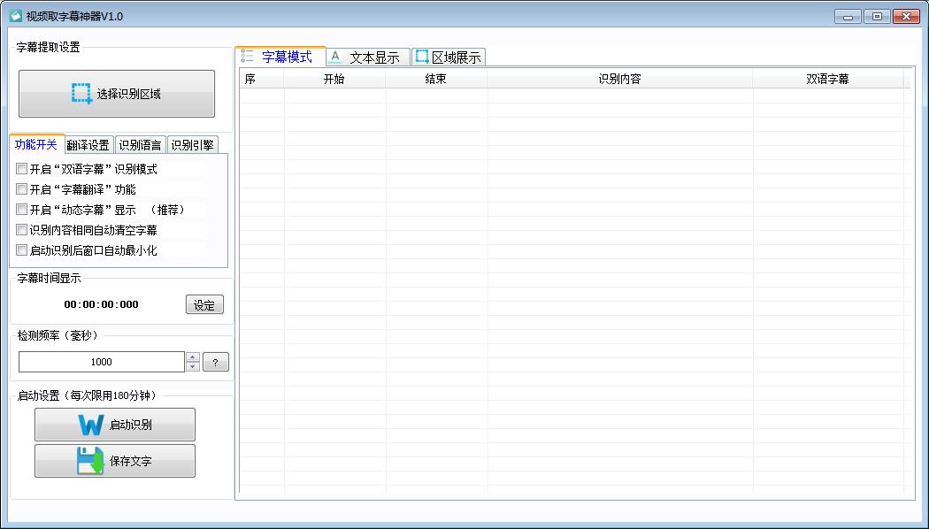The image size is (929, 529).
Task: Switch to the 功能开关 tab
Action: (x=36, y=144)
